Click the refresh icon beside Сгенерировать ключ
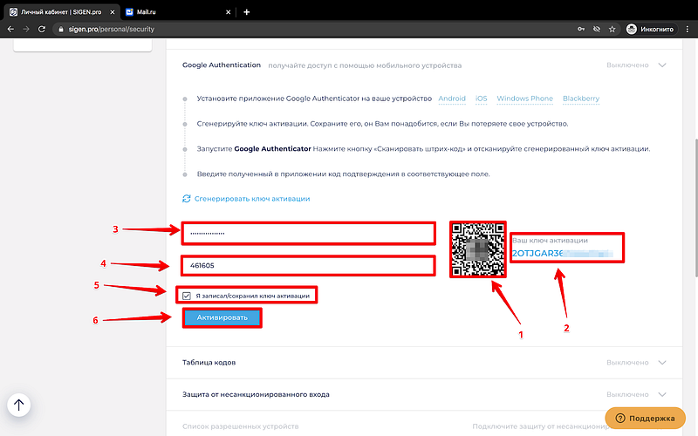Screen dimensions: 698x436 (187, 199)
